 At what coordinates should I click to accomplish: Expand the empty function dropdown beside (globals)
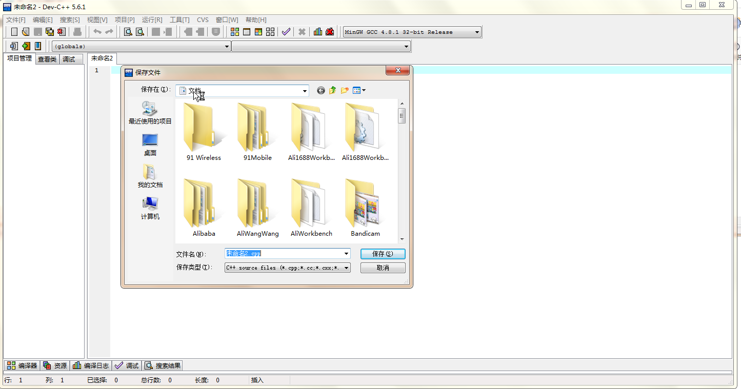point(407,47)
